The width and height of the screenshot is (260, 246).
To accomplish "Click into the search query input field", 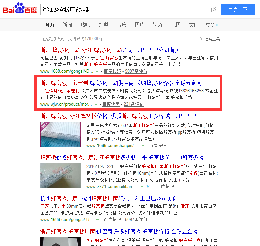I will pyautogui.click(x=126, y=9).
